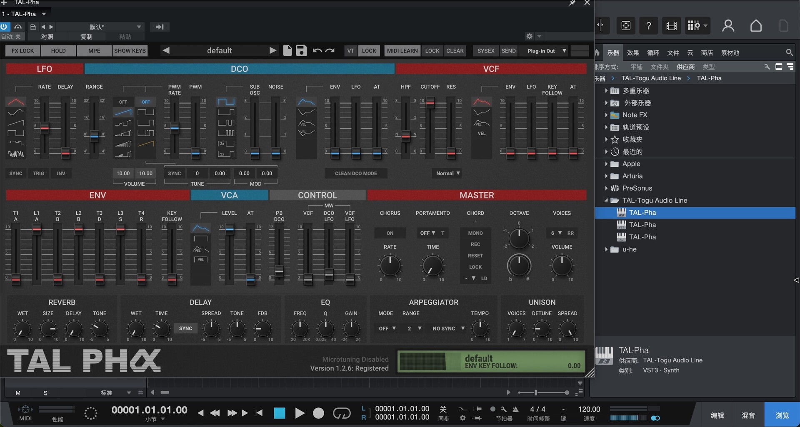
Task: Click return to zero transport icon
Action: click(259, 413)
